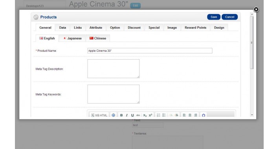Switch to the Image tab
Screen dimensions: 279x149
tap(172, 27)
